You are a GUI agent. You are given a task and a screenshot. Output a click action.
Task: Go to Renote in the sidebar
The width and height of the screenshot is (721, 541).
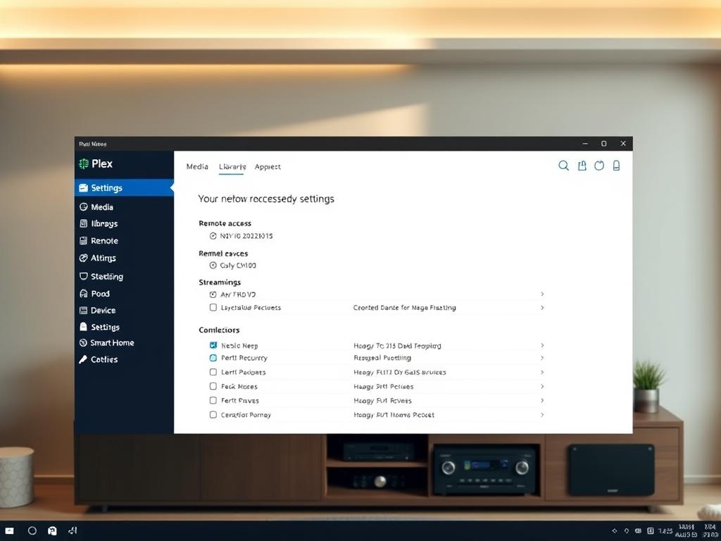click(99, 241)
